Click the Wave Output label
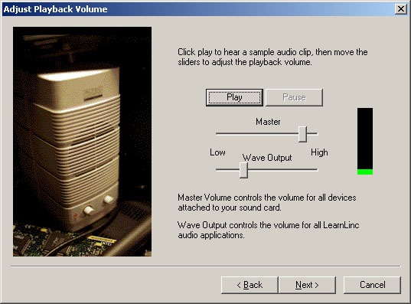 click(x=267, y=158)
